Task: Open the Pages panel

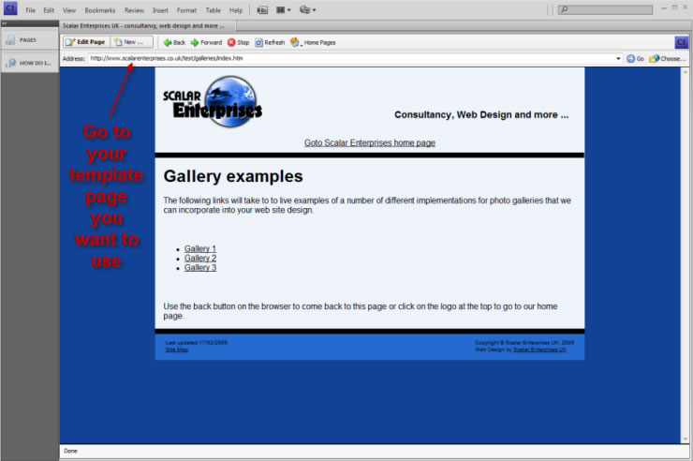Action: 30,39
